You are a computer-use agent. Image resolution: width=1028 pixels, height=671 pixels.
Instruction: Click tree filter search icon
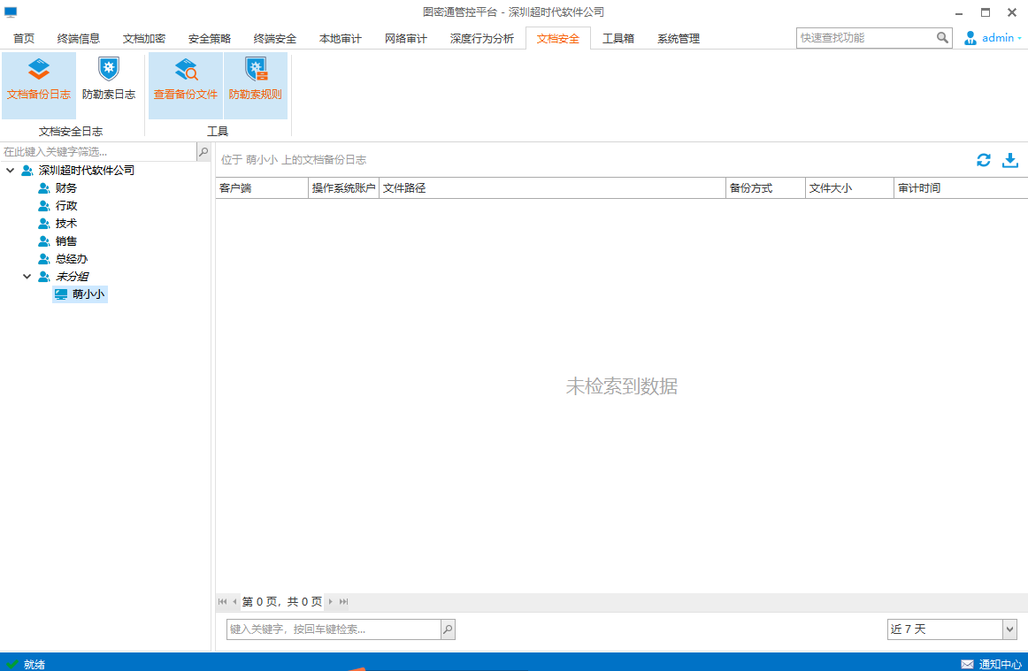click(x=203, y=152)
